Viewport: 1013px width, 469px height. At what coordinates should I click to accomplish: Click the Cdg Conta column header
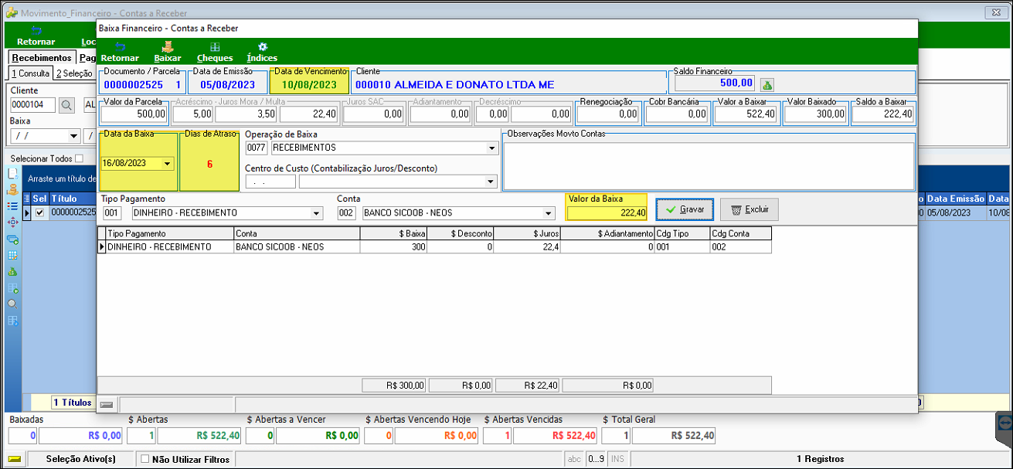pyautogui.click(x=740, y=233)
